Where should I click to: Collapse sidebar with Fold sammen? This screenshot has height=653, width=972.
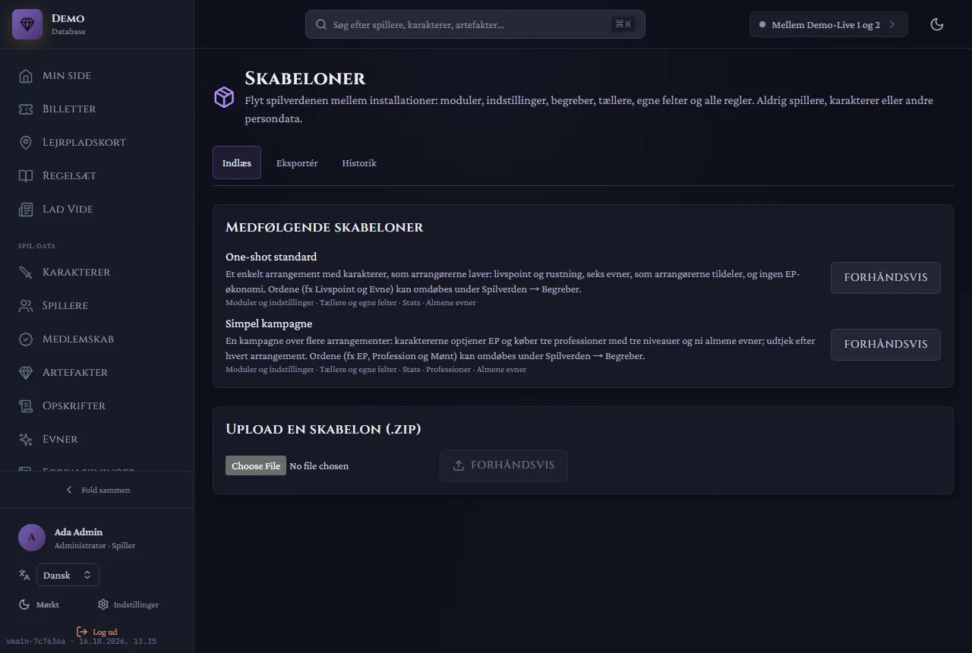click(97, 490)
